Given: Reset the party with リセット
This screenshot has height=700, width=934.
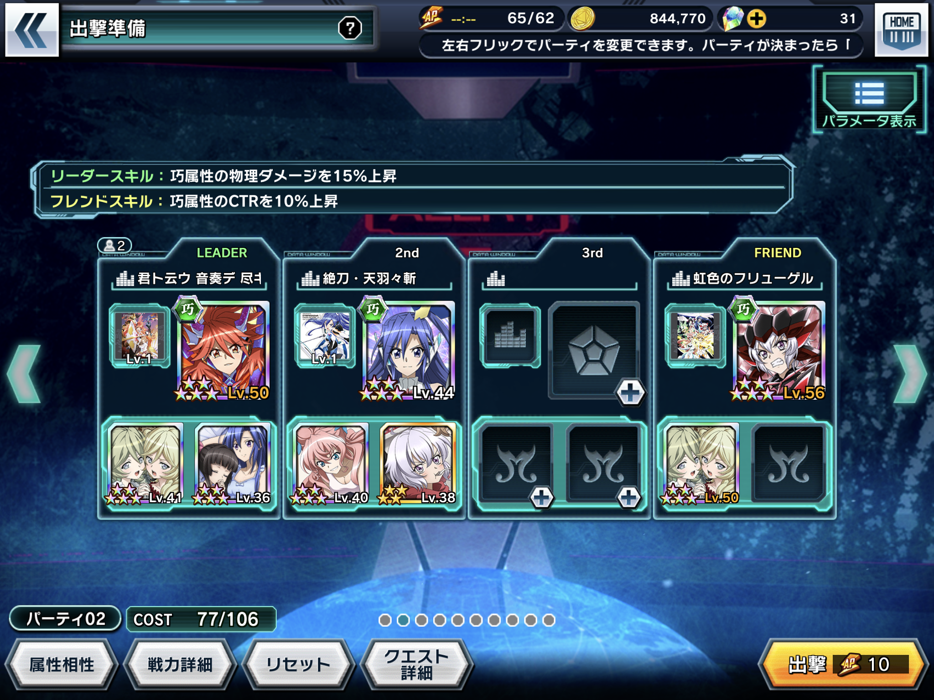Looking at the screenshot, I should point(298,664).
